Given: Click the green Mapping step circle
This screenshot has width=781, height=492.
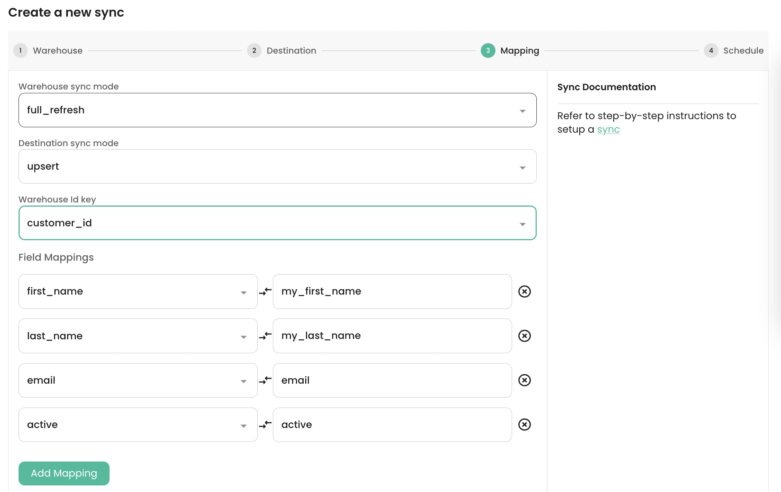Looking at the screenshot, I should pyautogui.click(x=487, y=51).
